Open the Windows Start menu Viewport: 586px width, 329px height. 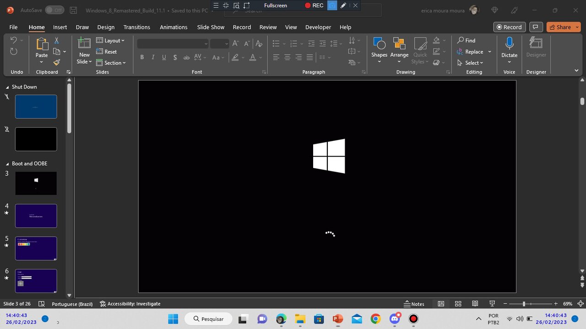[173, 319]
